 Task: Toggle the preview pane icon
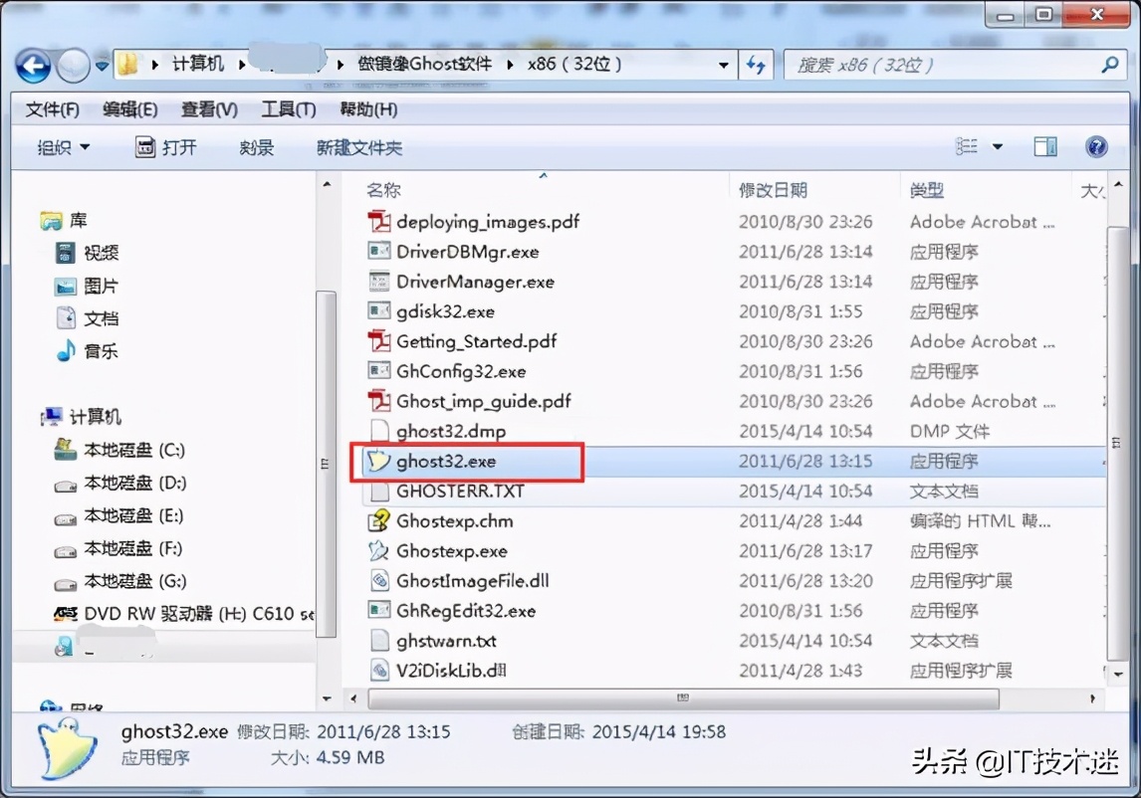point(1045,147)
